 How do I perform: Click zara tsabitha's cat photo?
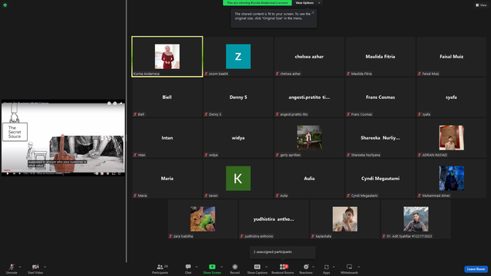click(x=203, y=219)
